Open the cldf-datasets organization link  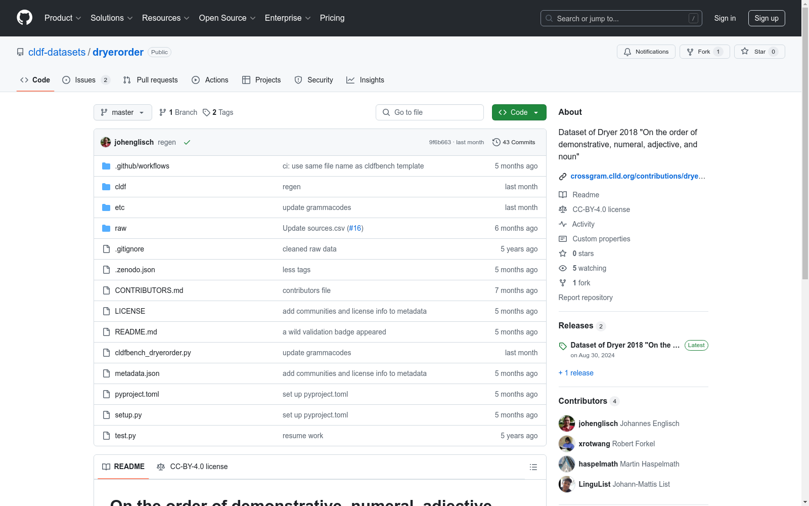coord(57,52)
